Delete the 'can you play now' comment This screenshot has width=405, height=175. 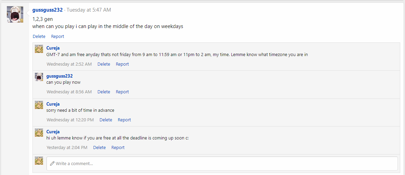[x=104, y=92]
